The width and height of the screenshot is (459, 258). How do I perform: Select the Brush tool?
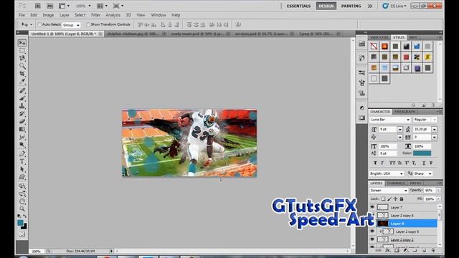click(x=22, y=98)
